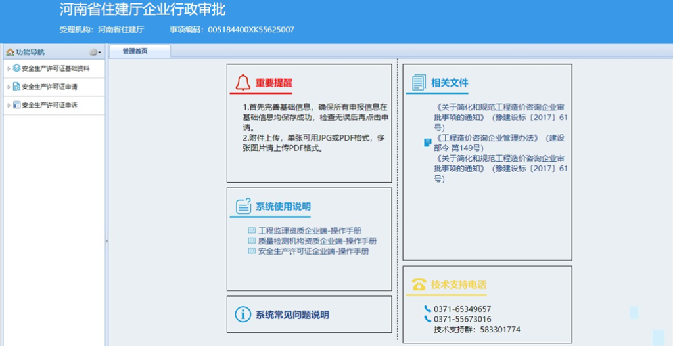Open 安全生产许可证基础资料 in the sidebar

coord(56,68)
